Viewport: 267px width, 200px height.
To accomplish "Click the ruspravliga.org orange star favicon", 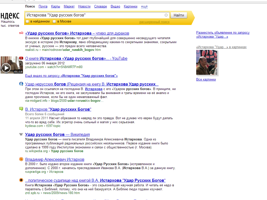I will point(21,159).
